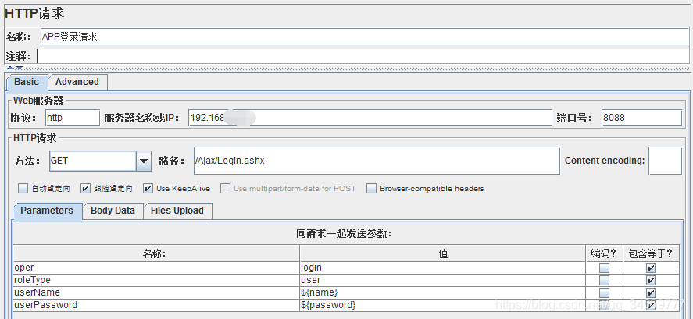Check the 编码 box for userName row
The width and height of the screenshot is (693, 319).
pyautogui.click(x=604, y=292)
